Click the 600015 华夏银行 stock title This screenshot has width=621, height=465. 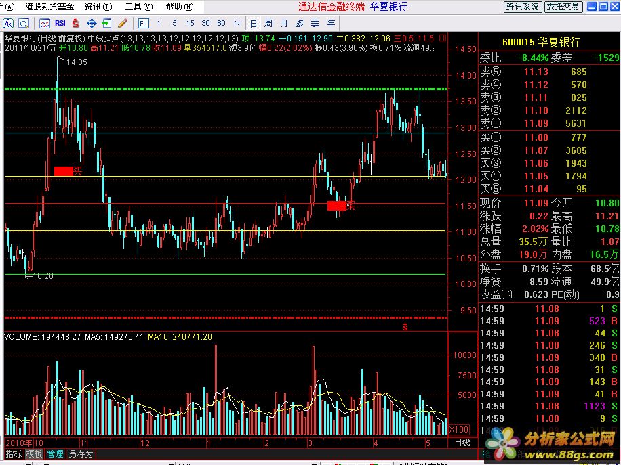[x=542, y=42]
